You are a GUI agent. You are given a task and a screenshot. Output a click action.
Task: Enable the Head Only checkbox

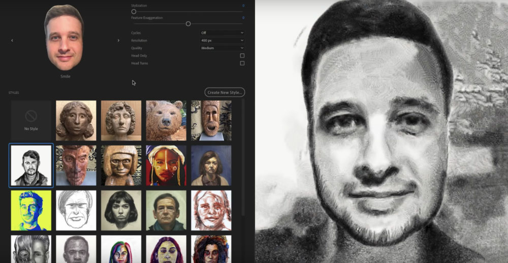242,56
